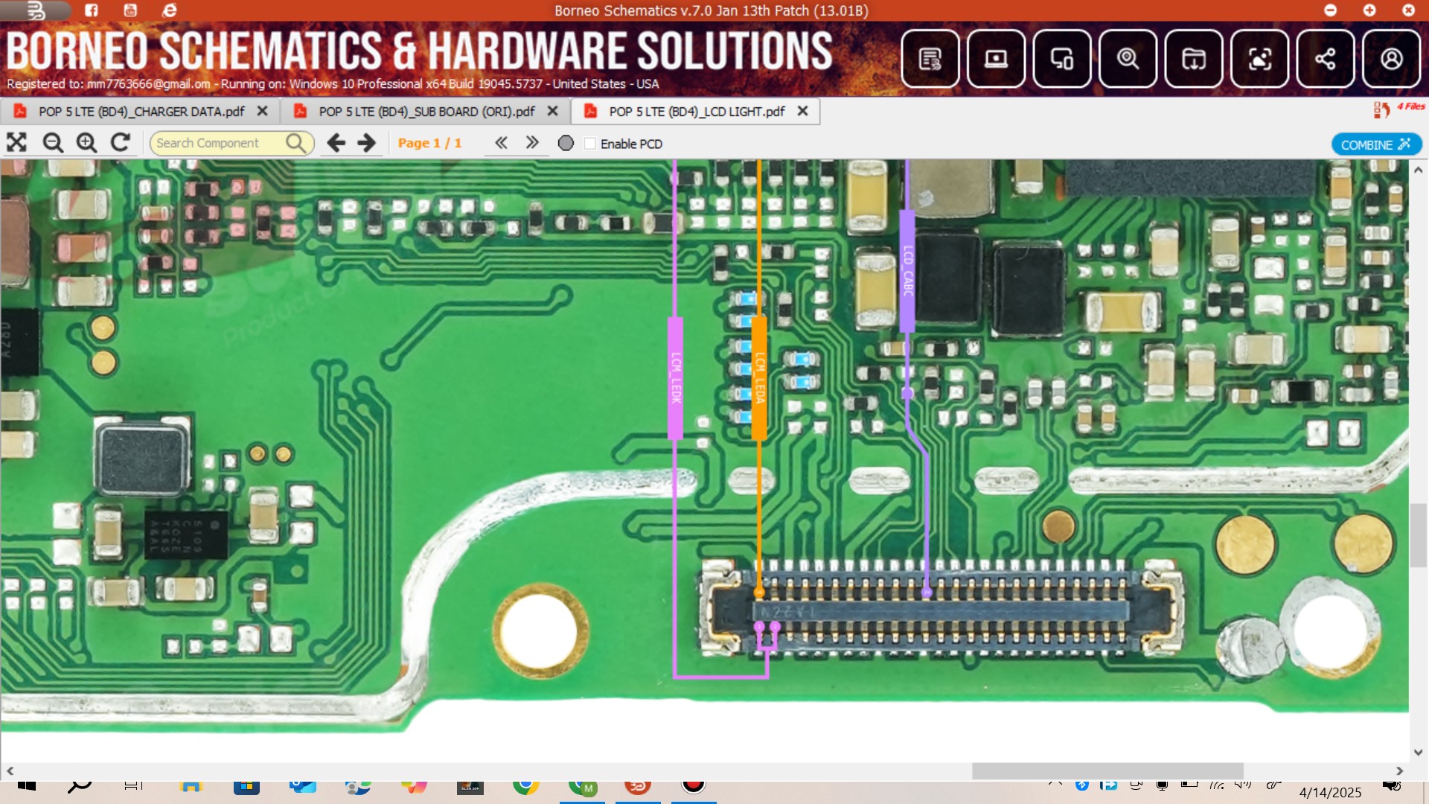Click the scroll down arrow
Image resolution: width=1429 pixels, height=804 pixels.
coord(1418,753)
